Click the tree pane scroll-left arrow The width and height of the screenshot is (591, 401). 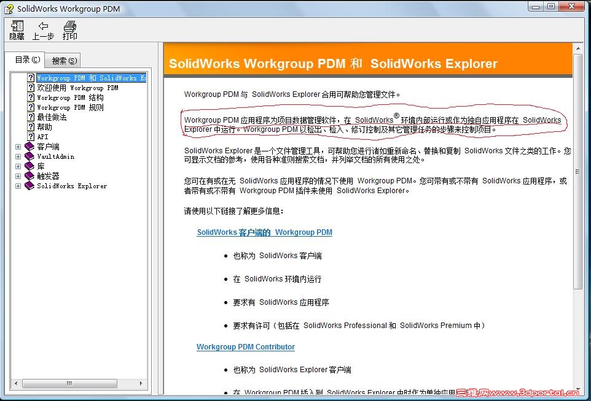[x=16, y=383]
